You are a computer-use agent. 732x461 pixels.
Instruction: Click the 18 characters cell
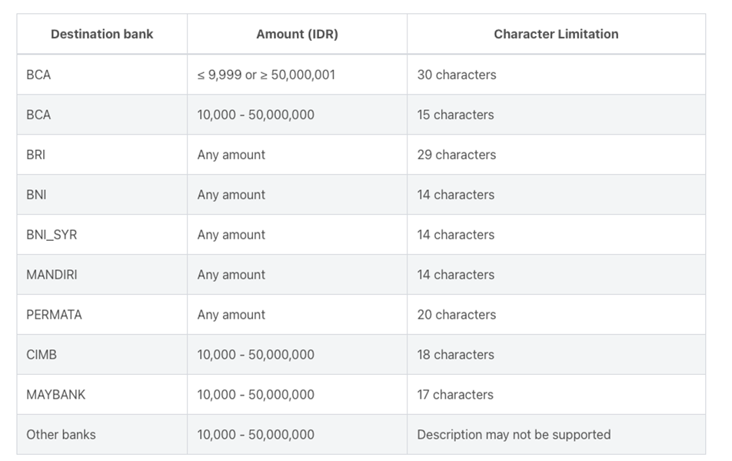(556, 355)
